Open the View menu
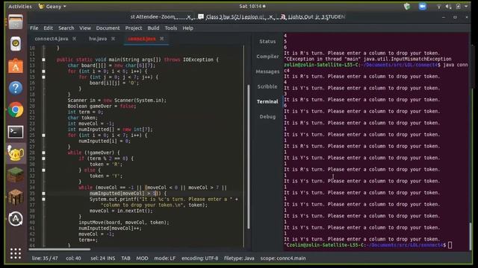The image size is (478, 268). (85, 28)
